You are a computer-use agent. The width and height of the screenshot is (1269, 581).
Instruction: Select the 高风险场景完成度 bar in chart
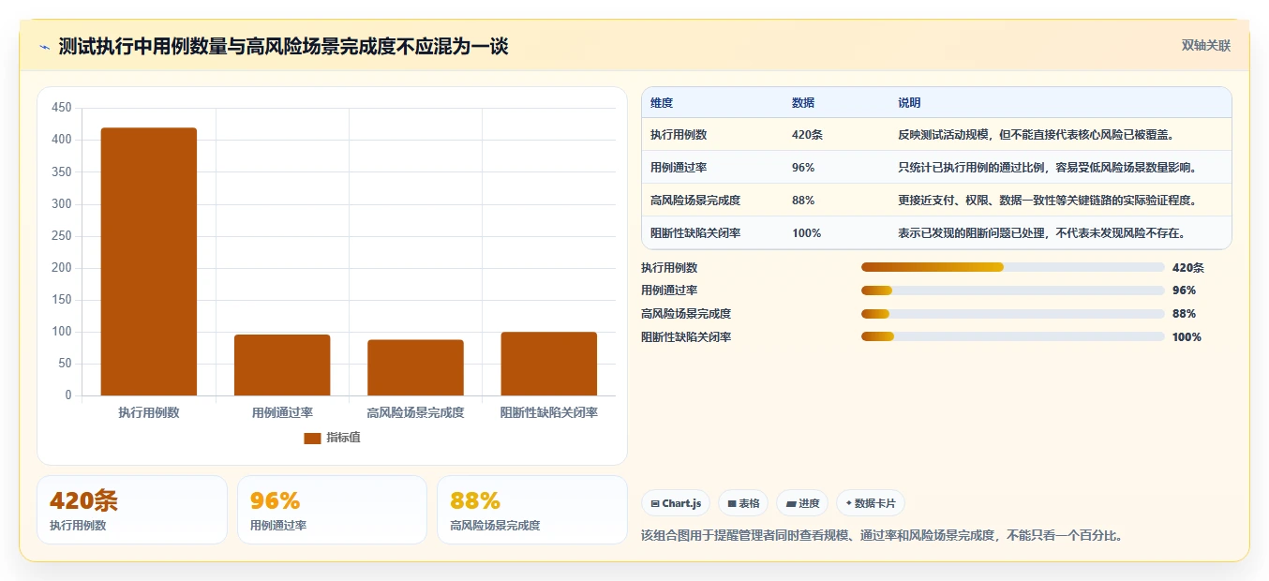pyautogui.click(x=415, y=367)
